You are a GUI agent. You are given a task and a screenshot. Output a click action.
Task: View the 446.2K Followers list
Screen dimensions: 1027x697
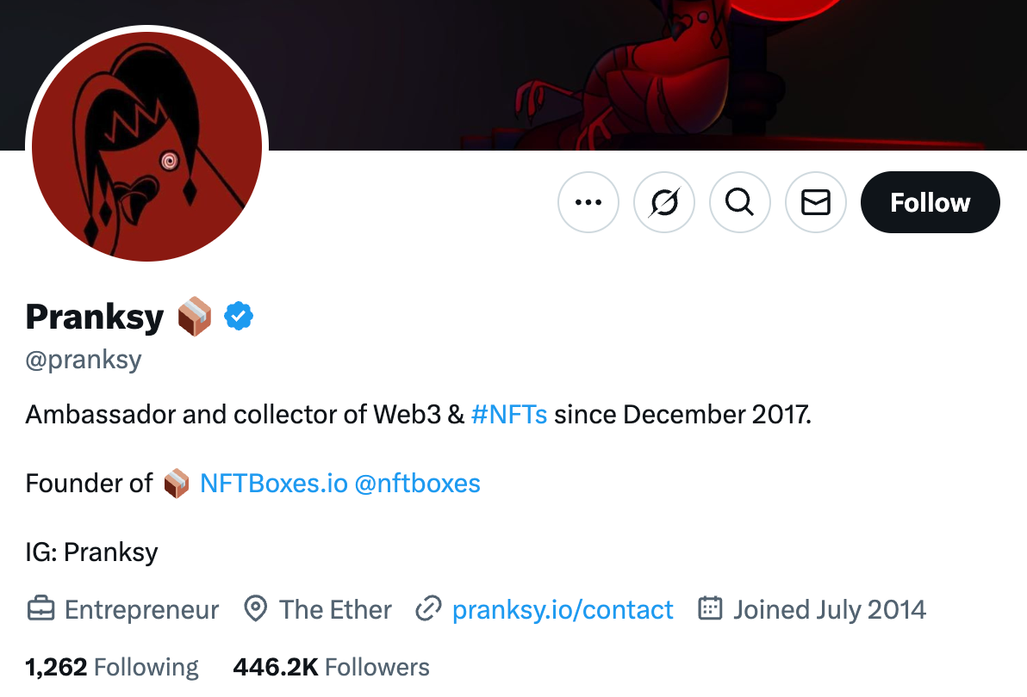pyautogui.click(x=332, y=667)
